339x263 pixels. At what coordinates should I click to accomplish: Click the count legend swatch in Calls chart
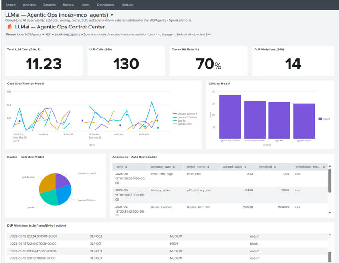coord(320,119)
